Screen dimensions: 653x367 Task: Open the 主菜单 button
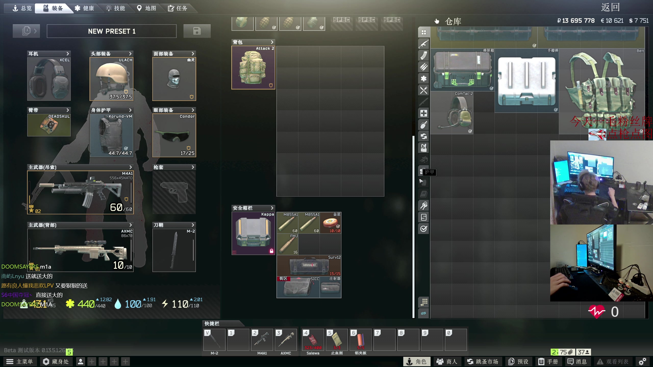coord(20,361)
